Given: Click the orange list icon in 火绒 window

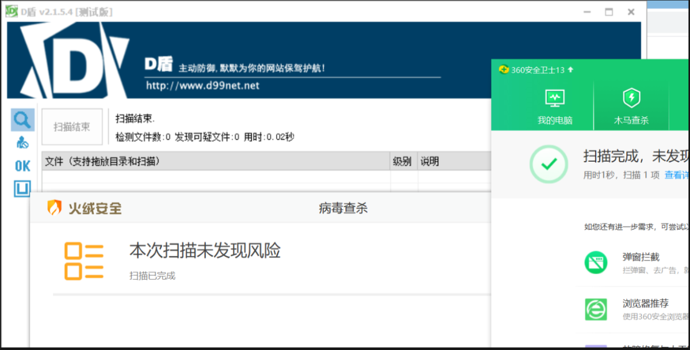Looking at the screenshot, I should coord(84,261).
